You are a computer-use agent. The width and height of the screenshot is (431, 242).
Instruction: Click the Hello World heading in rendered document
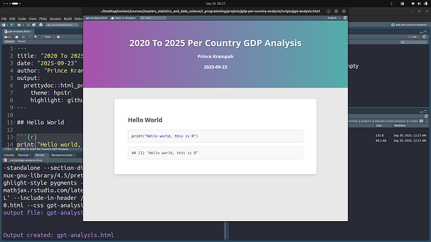click(145, 120)
